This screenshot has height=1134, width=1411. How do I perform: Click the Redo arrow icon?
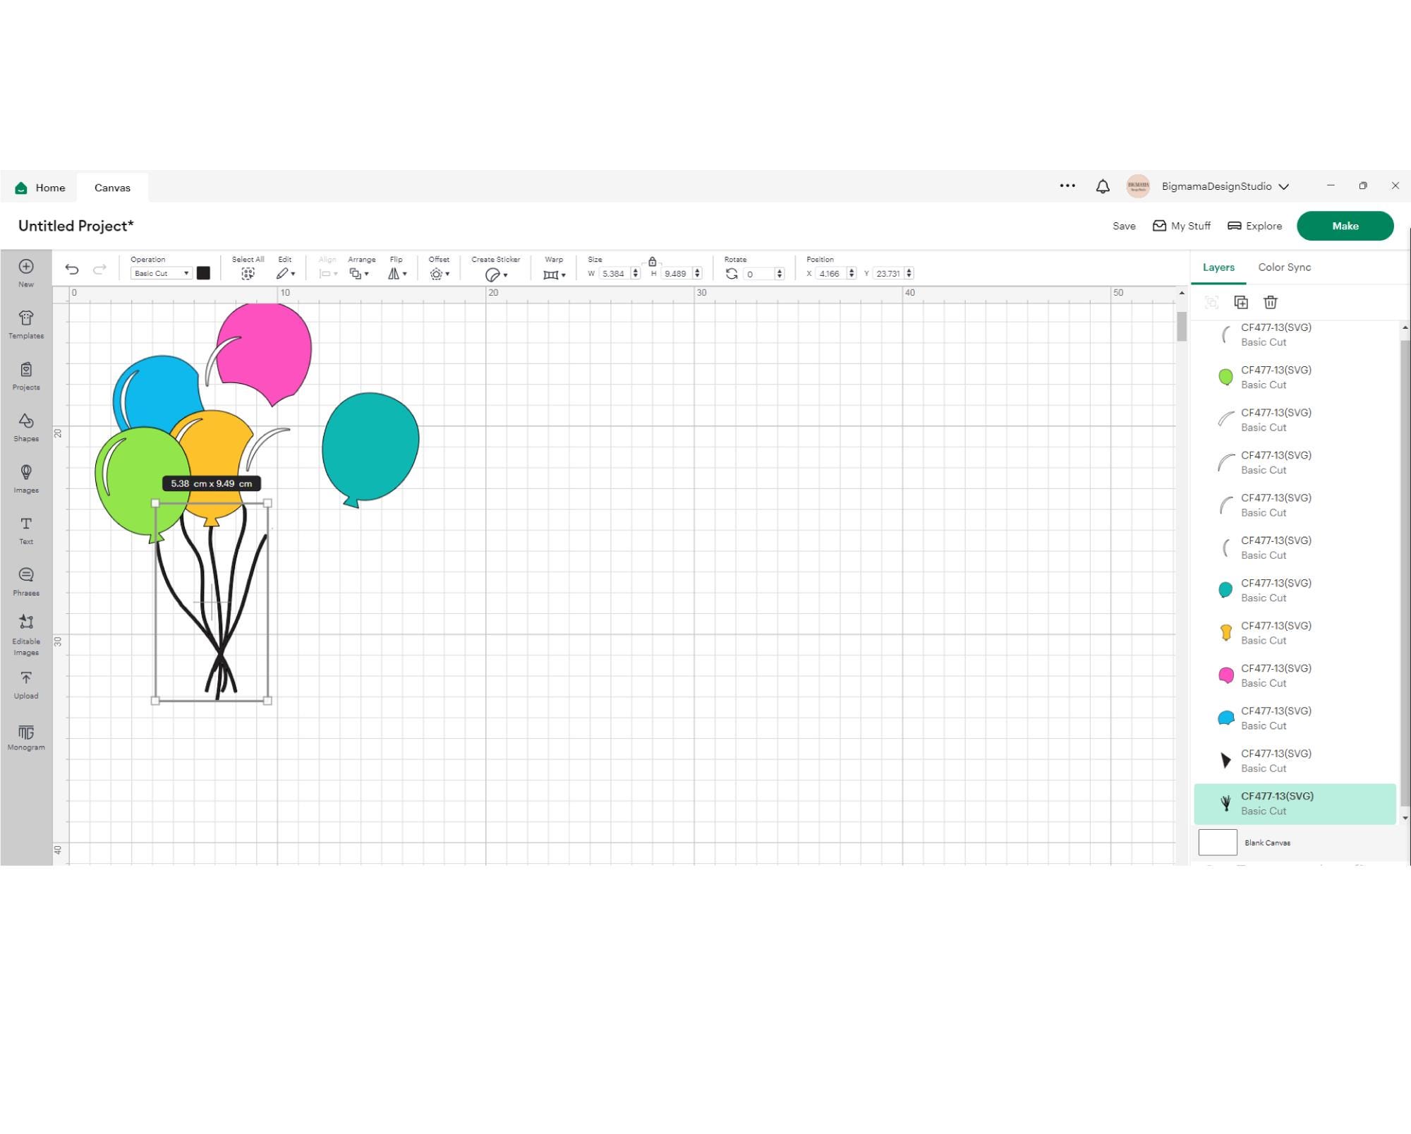[100, 269]
